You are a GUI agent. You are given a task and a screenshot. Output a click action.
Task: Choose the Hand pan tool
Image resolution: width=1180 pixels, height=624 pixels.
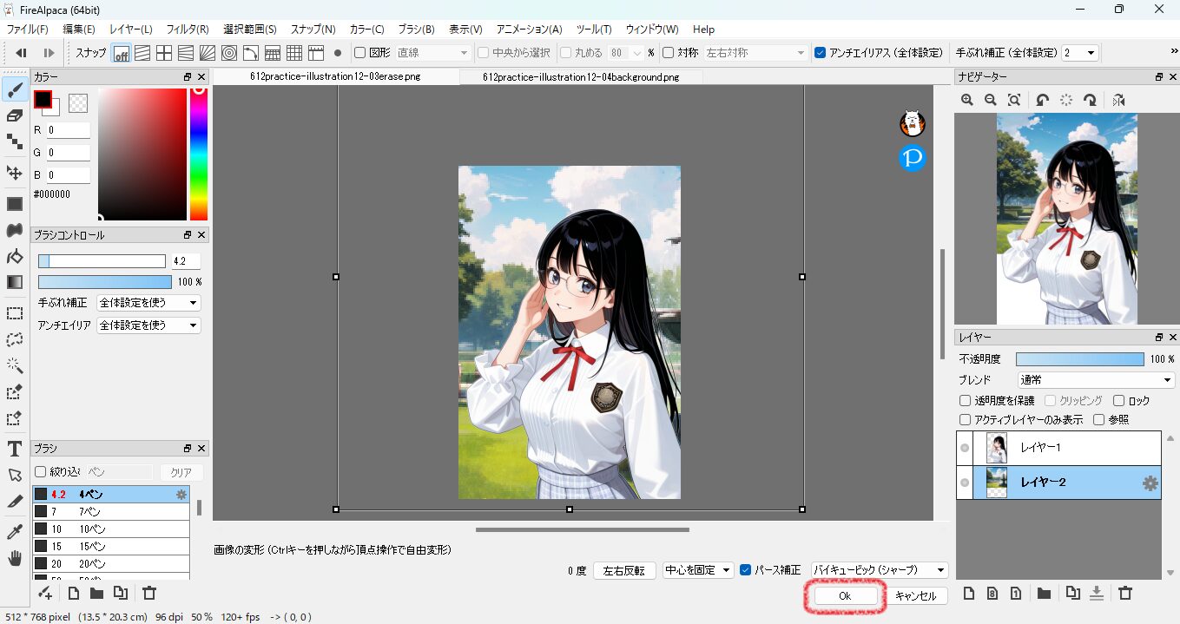pyautogui.click(x=14, y=558)
